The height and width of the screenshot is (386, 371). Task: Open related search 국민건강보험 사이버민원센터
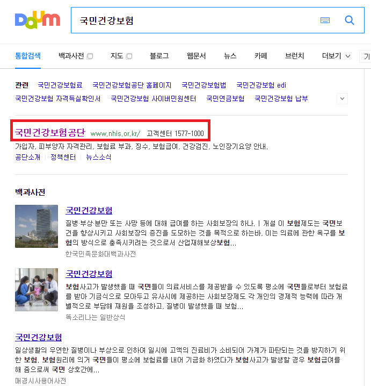[154, 99]
